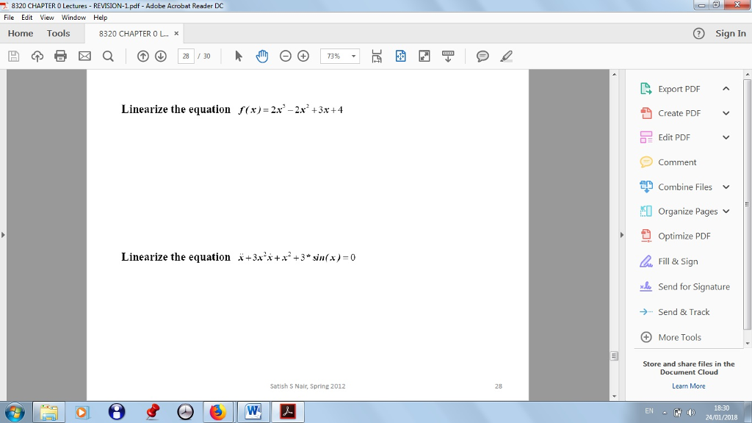
Task: Select the 8320 CHAPTER 0 document tab
Action: (x=134, y=34)
